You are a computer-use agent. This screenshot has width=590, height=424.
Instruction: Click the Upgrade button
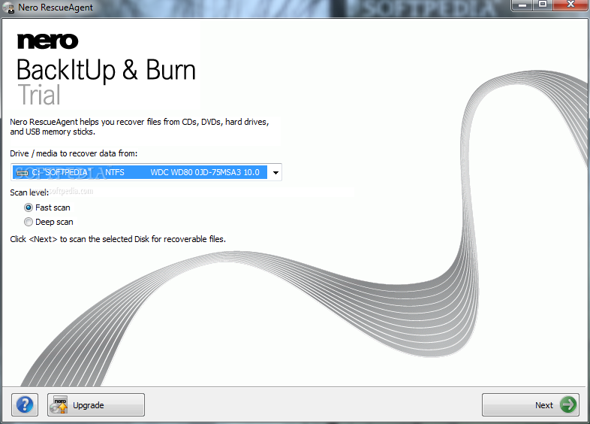point(96,404)
